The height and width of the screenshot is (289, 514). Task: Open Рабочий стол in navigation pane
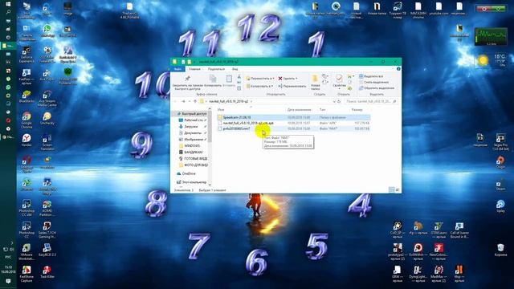(193, 120)
